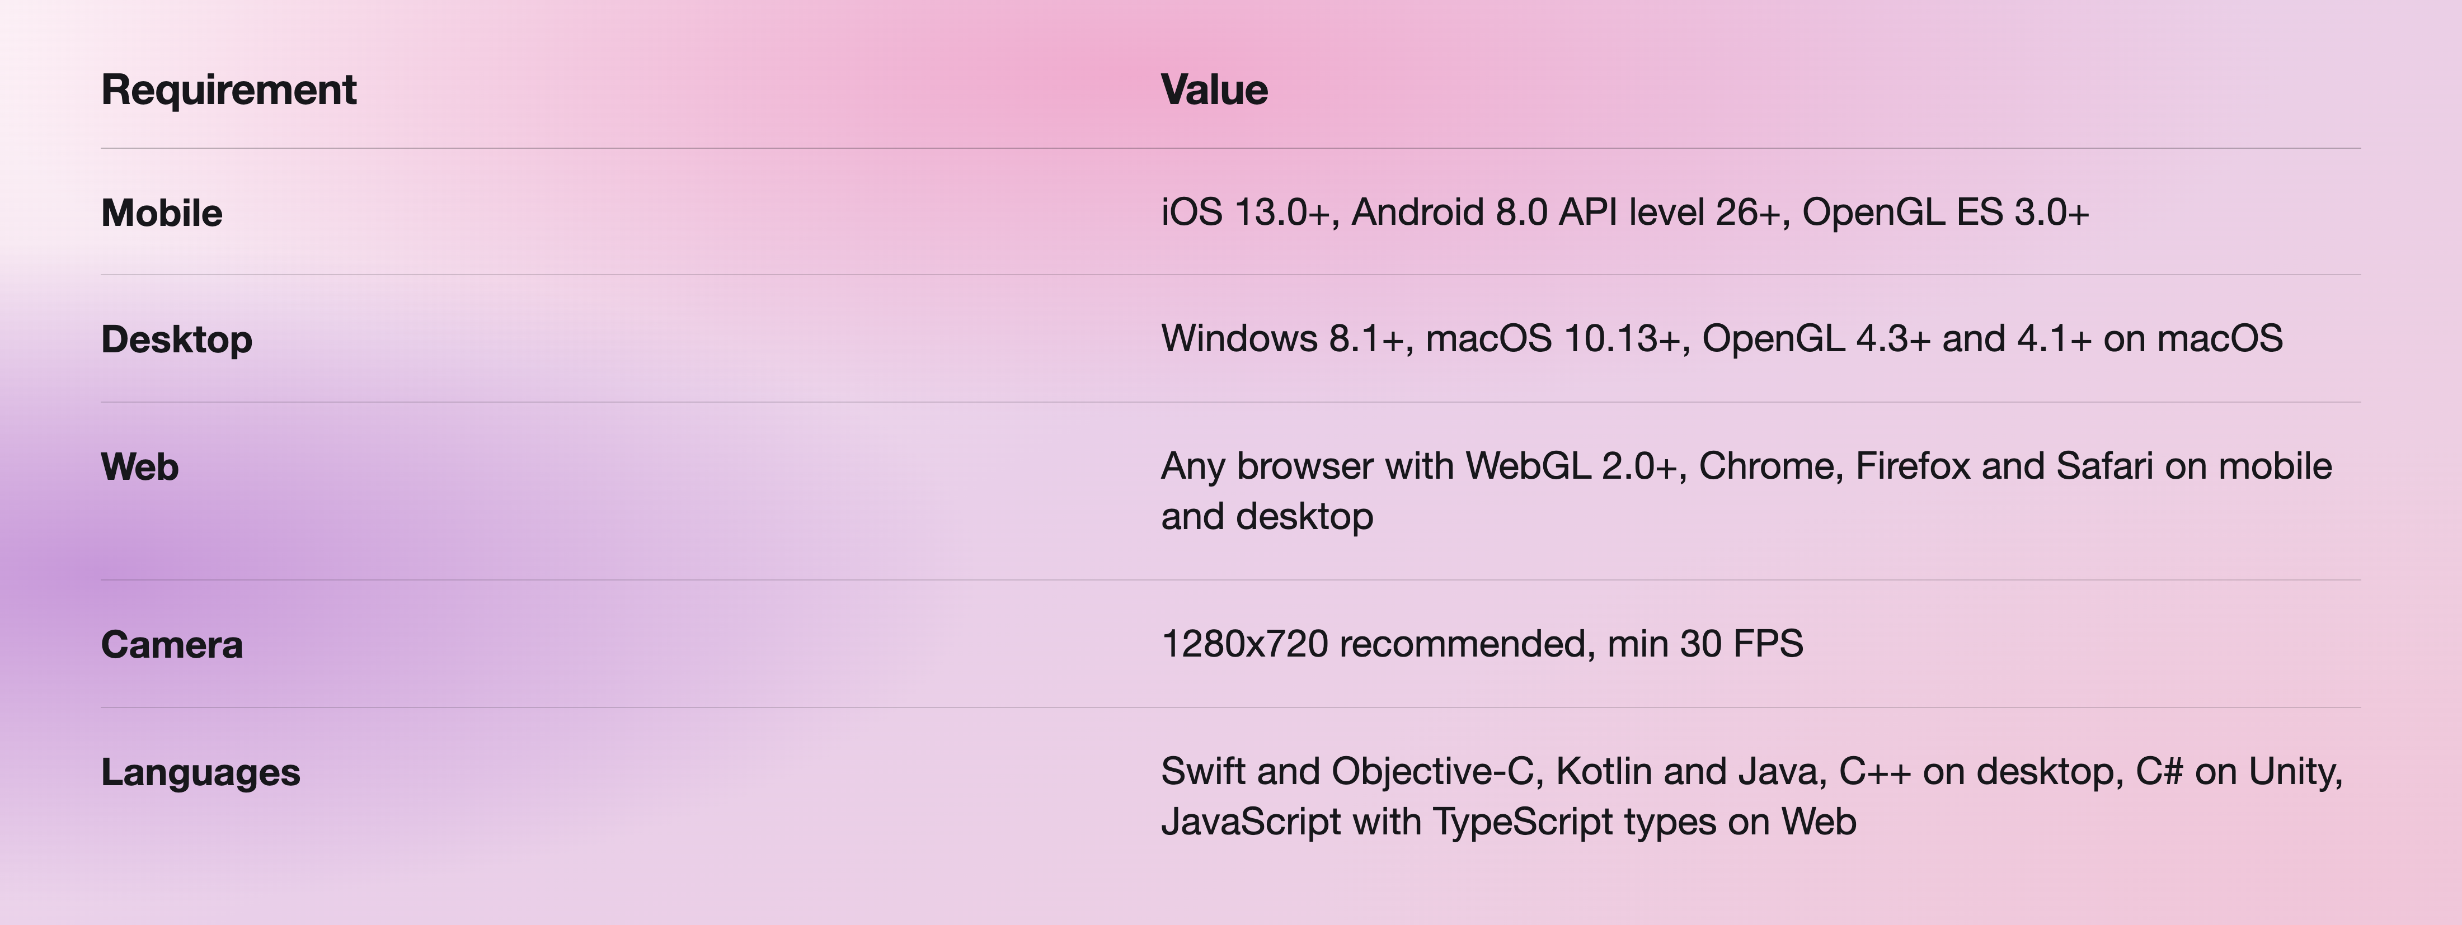Image resolution: width=2462 pixels, height=925 pixels.
Task: Click the 'Windows 8.1+, macOS 10.13+' value cell
Action: click(1721, 338)
